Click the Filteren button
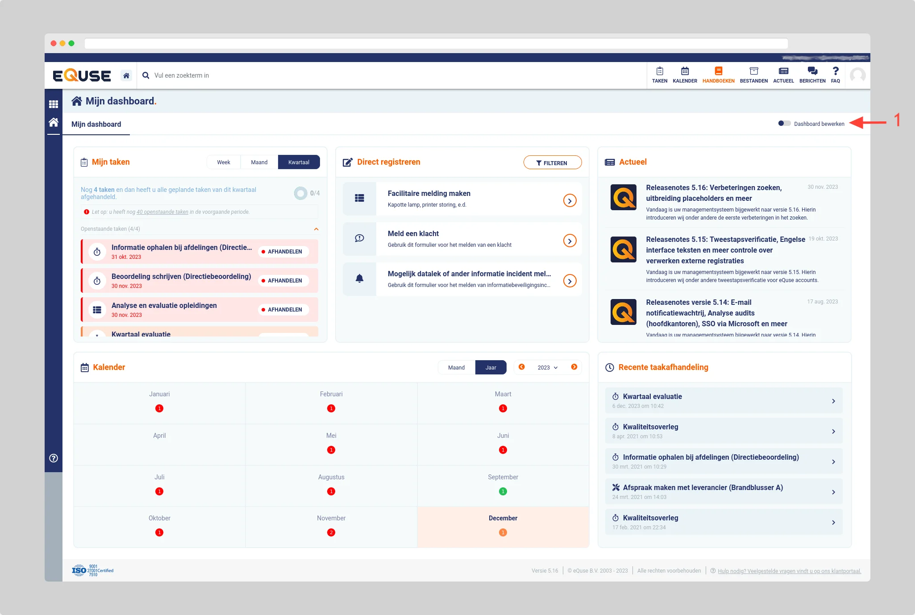 [x=552, y=162]
